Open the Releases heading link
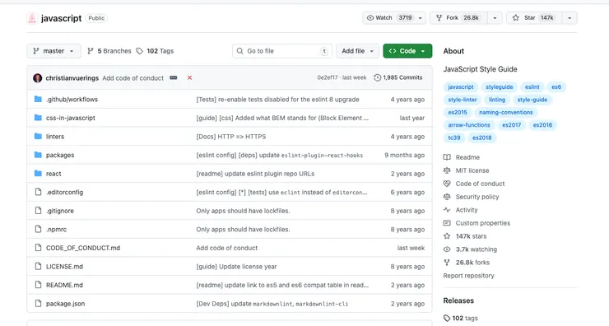Image resolution: width=609 pixels, height=326 pixels. click(x=458, y=300)
